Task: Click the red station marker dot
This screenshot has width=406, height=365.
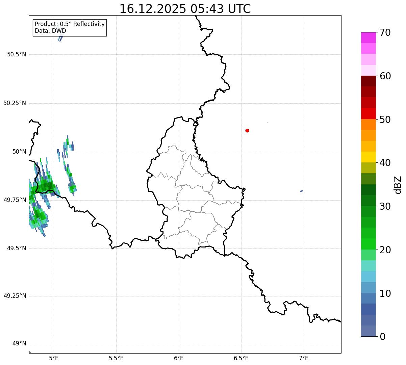Action: pos(247,131)
